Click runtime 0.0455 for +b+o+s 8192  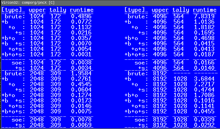(x=204, y=111)
